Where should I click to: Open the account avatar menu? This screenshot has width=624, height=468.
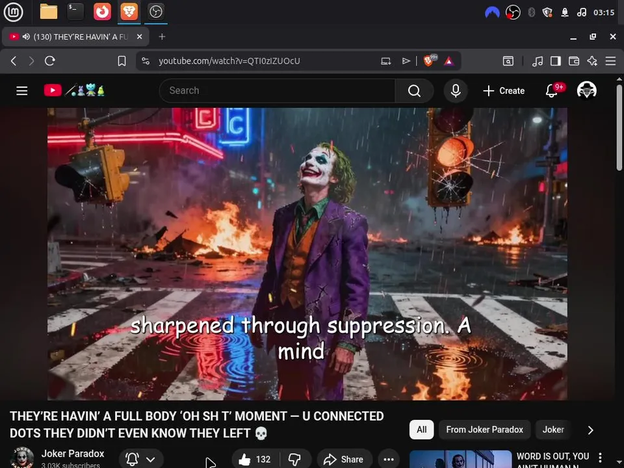pyautogui.click(x=586, y=90)
